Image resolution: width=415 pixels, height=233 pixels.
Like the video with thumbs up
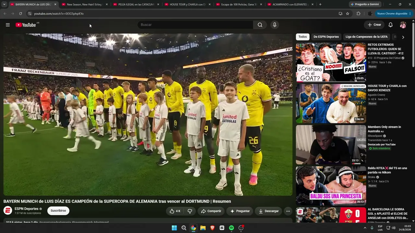coord(175,211)
